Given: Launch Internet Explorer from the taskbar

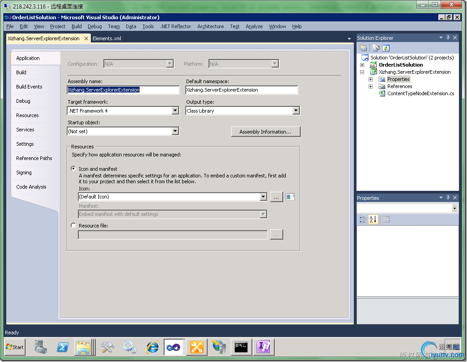Looking at the screenshot, I should 152,347.
